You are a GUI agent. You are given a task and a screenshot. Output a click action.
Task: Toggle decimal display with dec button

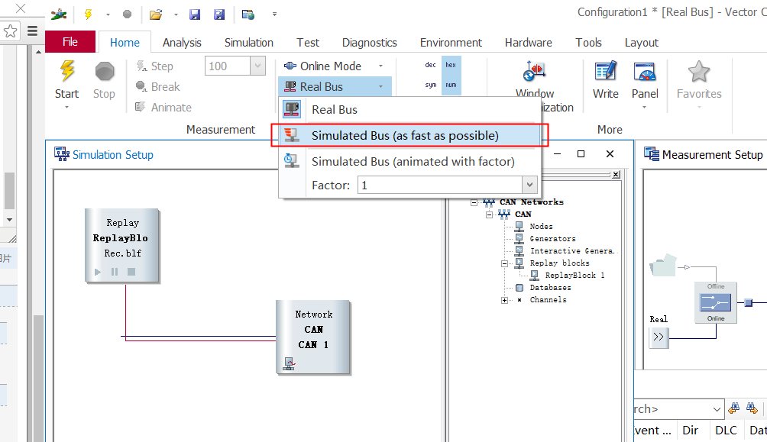(430, 65)
